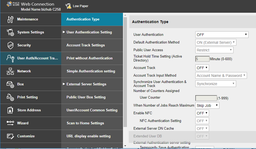This screenshot has width=256, height=149.
Task: Click the System Settings icon
Action: [10, 32]
